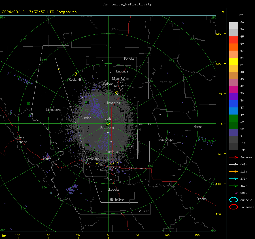This screenshot has width=255, height=239.
Task: Select the Airdrie label
Action: [112, 152]
